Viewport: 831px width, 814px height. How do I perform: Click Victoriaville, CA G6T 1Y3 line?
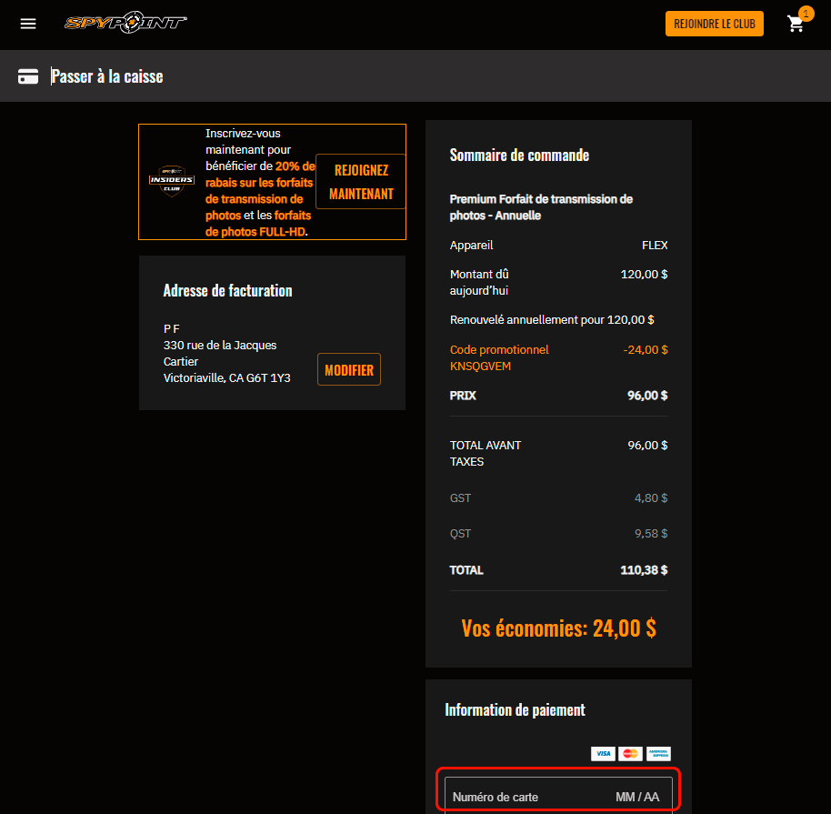coord(226,378)
